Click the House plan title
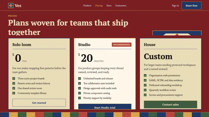Viewport: 209px width, 117px height. pyautogui.click(x=149, y=44)
